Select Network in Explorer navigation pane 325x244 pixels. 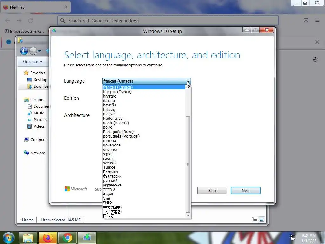click(x=34, y=153)
